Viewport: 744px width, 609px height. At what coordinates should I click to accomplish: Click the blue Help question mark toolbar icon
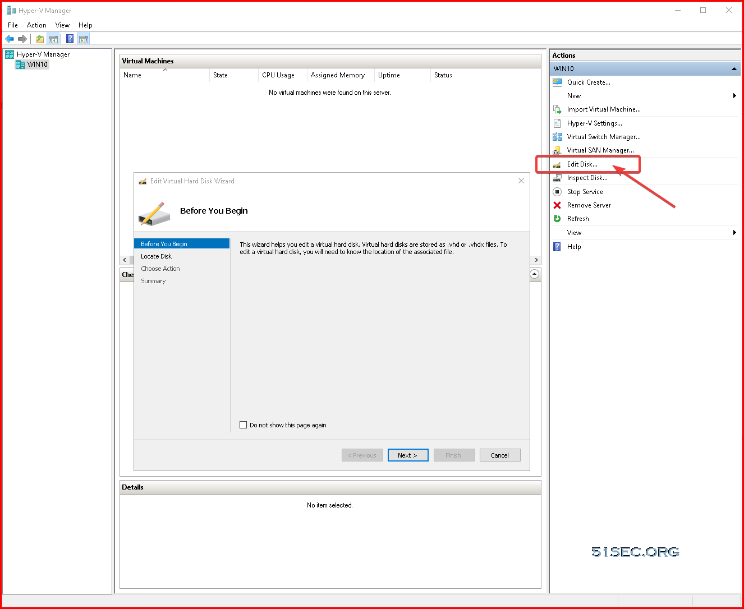click(70, 39)
